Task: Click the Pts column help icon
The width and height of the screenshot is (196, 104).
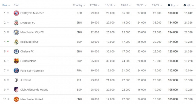Action: pos(169,5)
